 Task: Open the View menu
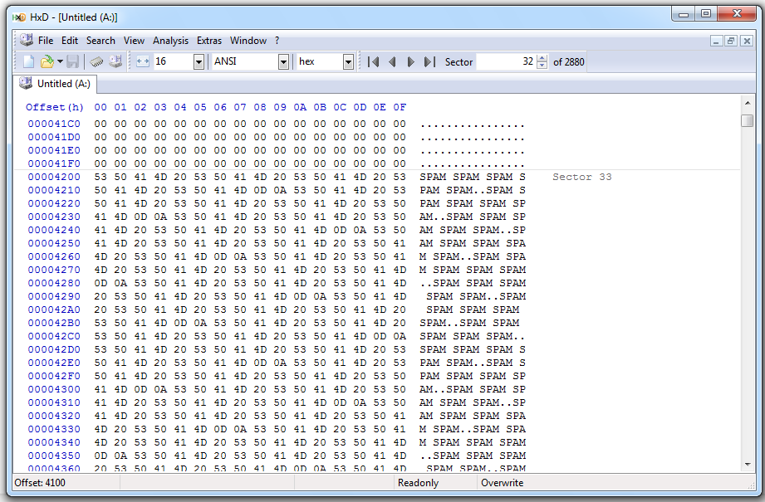click(x=134, y=41)
